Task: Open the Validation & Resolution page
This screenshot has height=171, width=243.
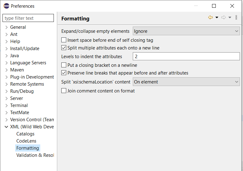Action: click(35, 155)
